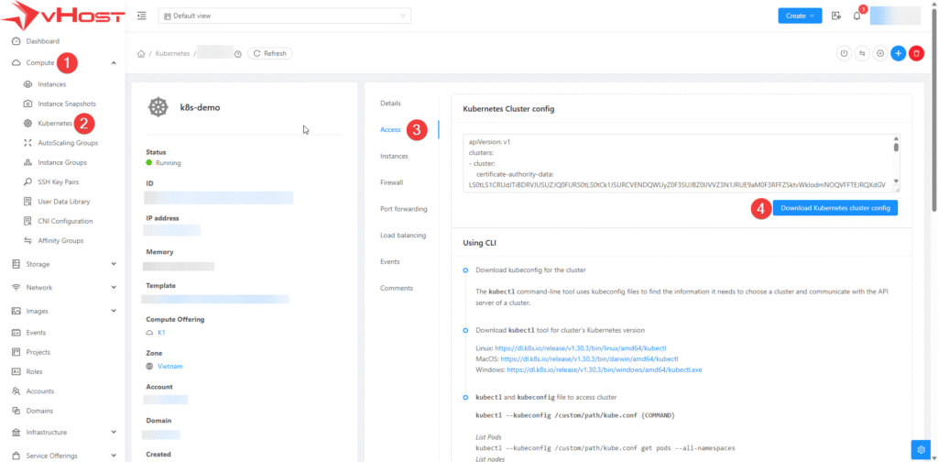Open the Default view dropdown

click(x=284, y=16)
